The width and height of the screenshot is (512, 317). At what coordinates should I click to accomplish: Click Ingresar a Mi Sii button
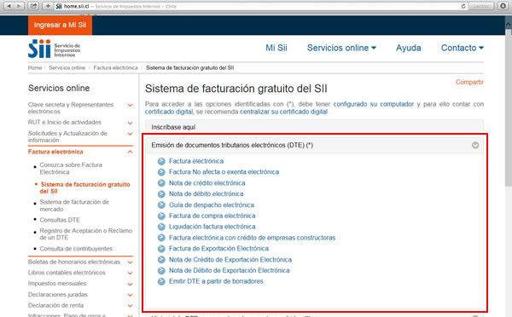[60, 25]
